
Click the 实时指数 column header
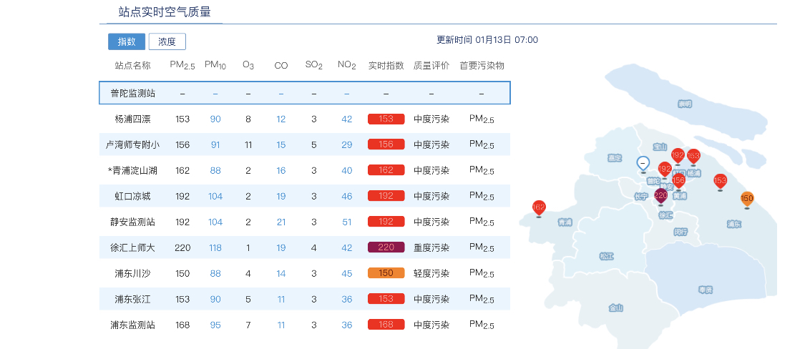386,66
